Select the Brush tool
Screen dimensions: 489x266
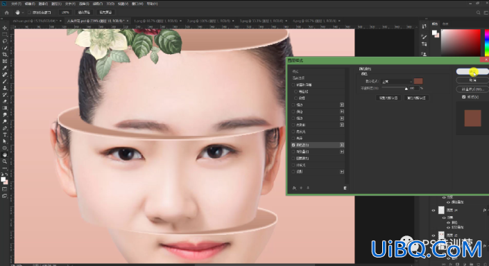click(x=5, y=81)
